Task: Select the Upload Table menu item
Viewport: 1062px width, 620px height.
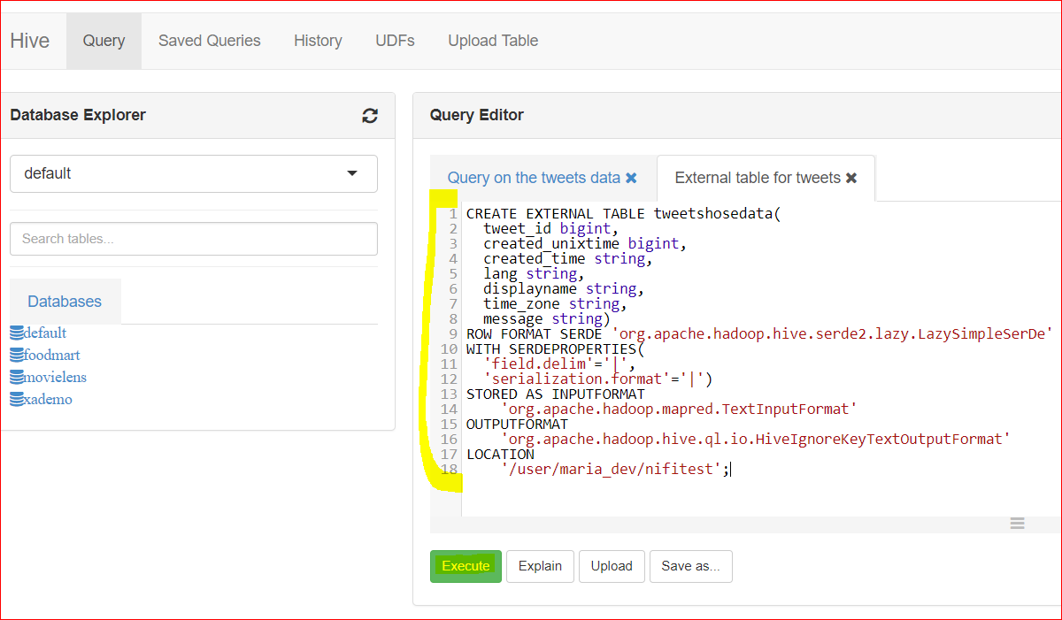Action: point(493,41)
